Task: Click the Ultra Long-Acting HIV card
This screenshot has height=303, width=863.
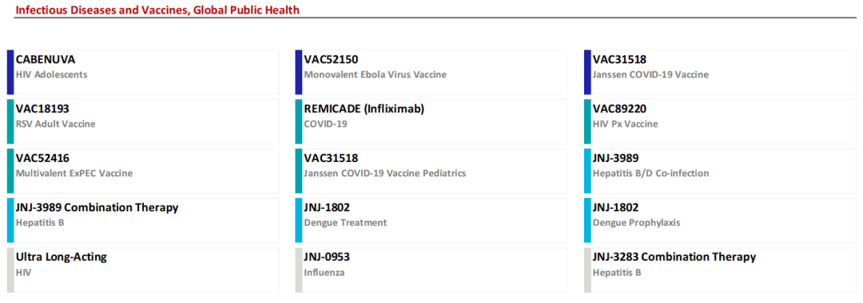Action: pyautogui.click(x=143, y=270)
